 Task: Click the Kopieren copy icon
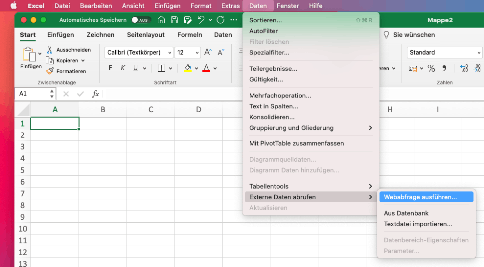tap(50, 60)
